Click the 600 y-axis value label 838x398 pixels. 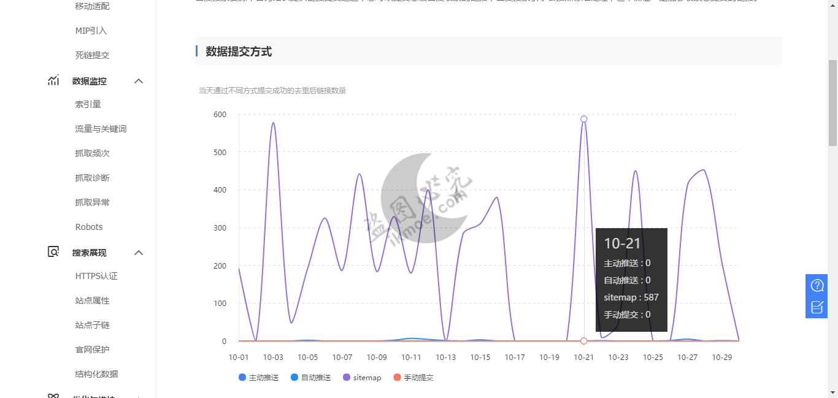[x=220, y=114]
